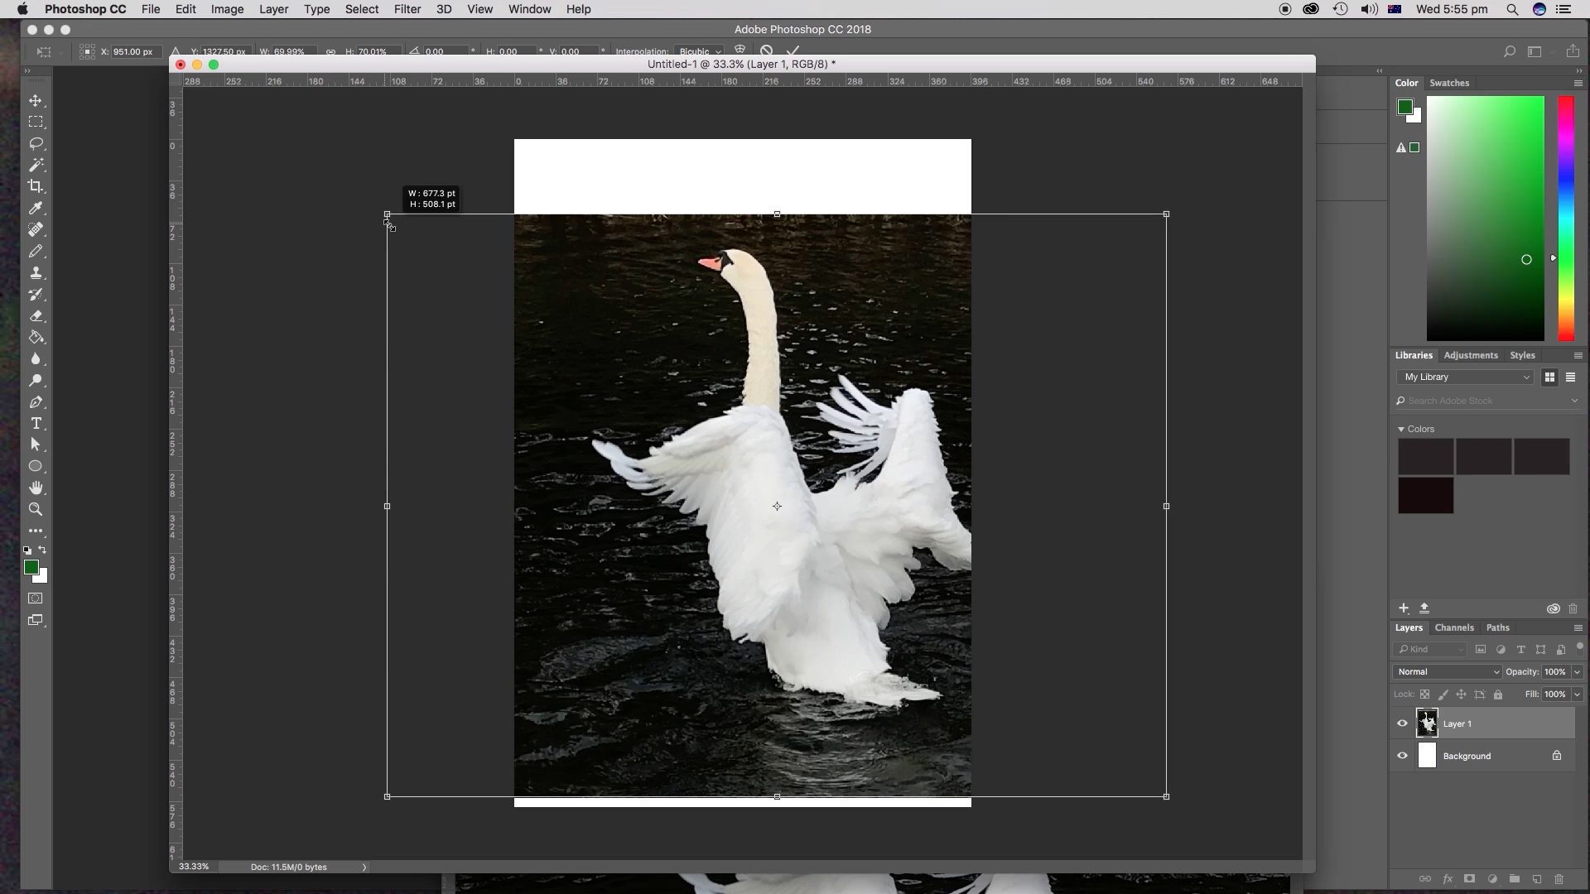Pick the Clone Stamp tool
Screen dimensions: 1590x894
tap(36, 272)
